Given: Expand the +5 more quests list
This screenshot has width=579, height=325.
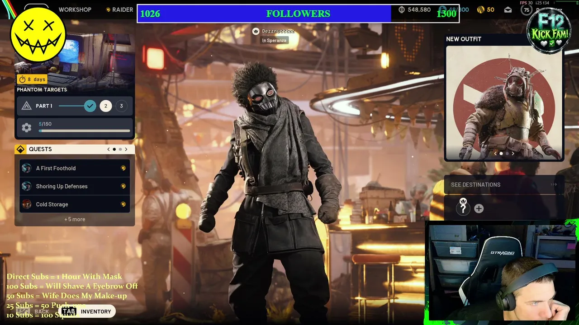Looking at the screenshot, I should (x=75, y=219).
